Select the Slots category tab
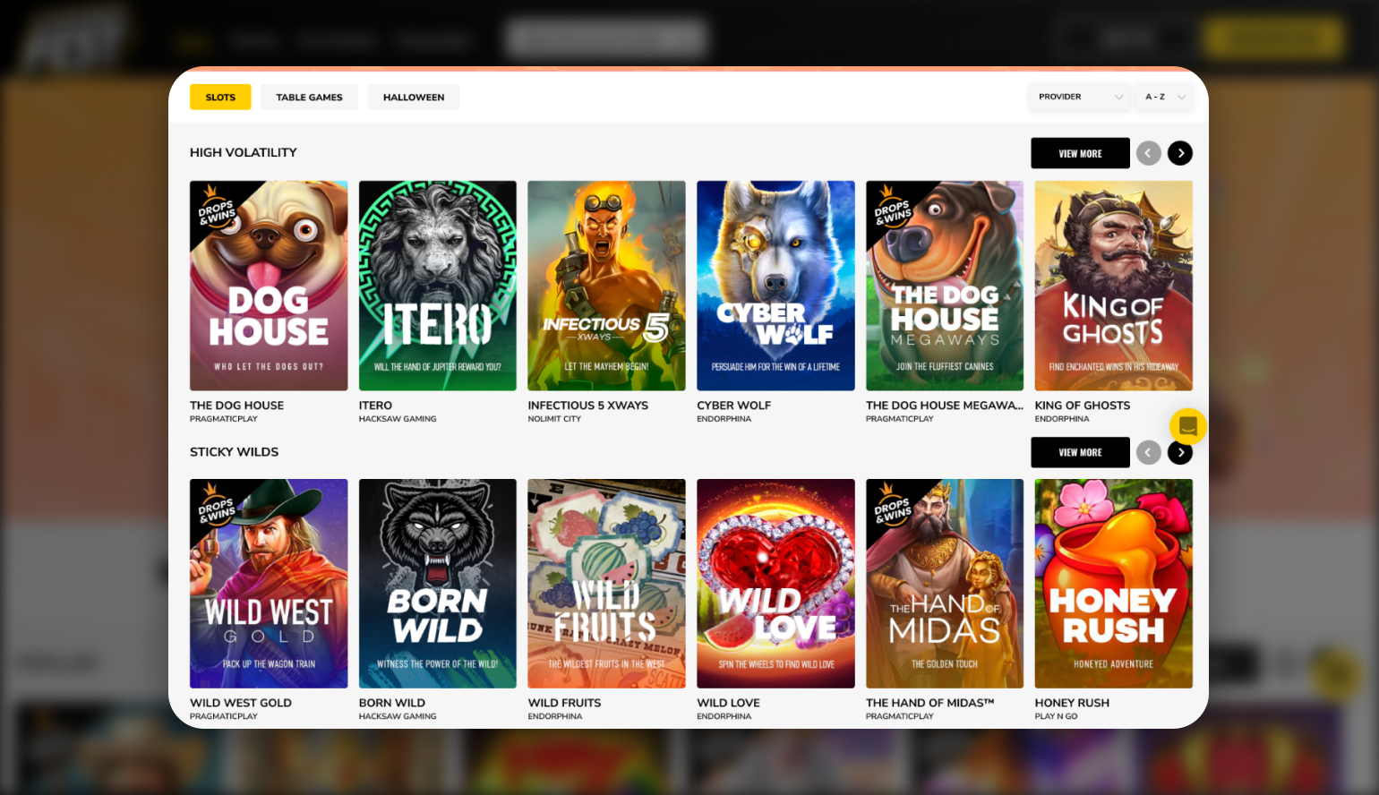 click(220, 97)
